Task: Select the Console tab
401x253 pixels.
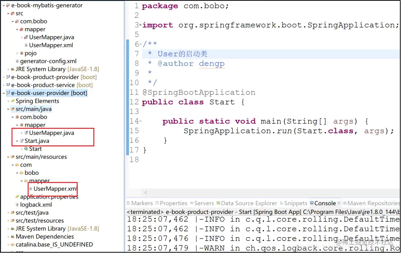Action: [325, 203]
